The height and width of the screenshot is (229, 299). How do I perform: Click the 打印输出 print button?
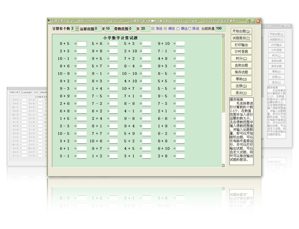(x=241, y=45)
